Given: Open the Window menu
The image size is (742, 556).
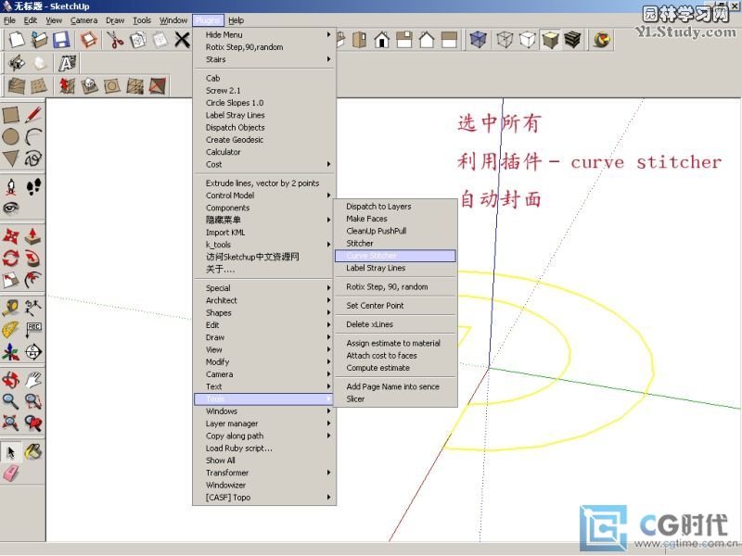Looking at the screenshot, I should tap(173, 20).
